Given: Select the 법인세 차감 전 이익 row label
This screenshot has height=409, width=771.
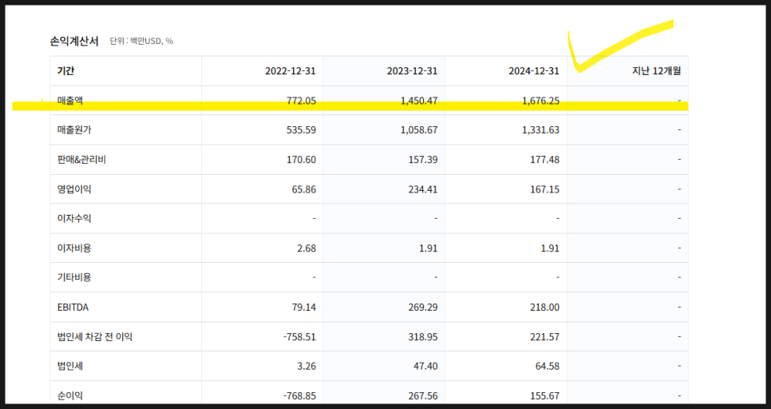Looking at the screenshot, I should click(95, 336).
